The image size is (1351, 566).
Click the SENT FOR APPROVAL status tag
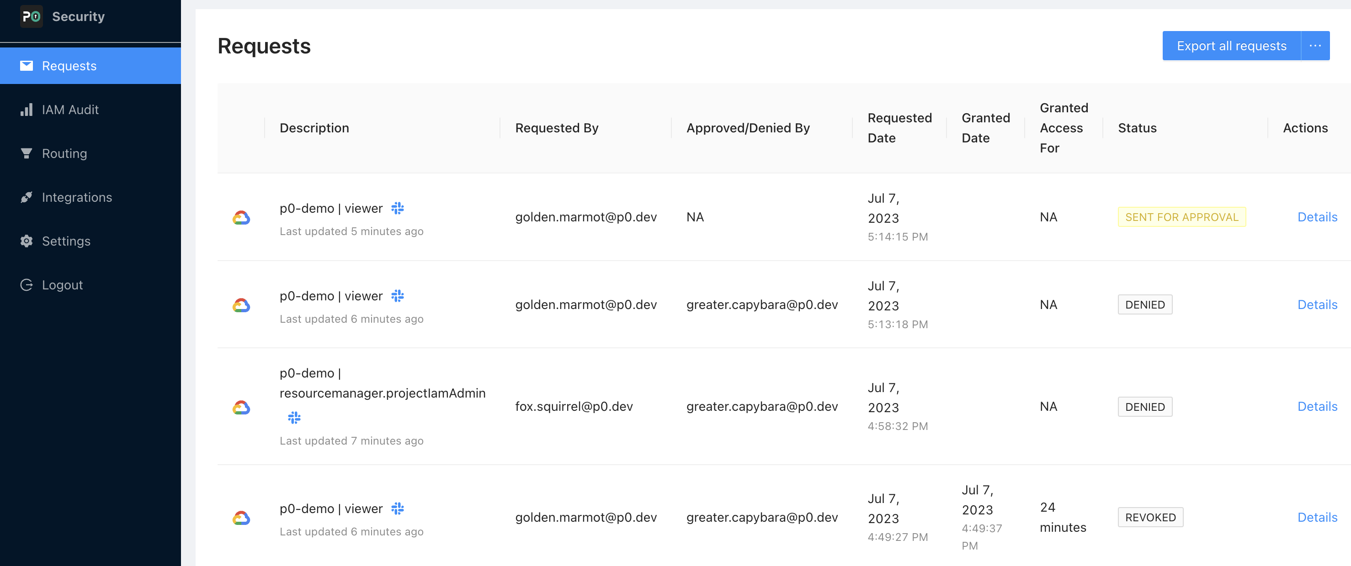[x=1181, y=217]
